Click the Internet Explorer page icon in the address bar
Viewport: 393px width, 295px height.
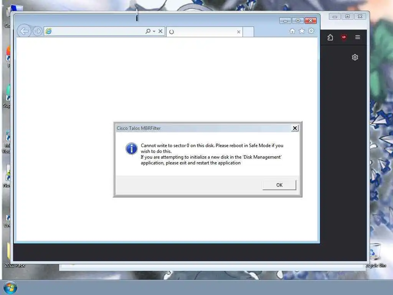tap(48, 31)
